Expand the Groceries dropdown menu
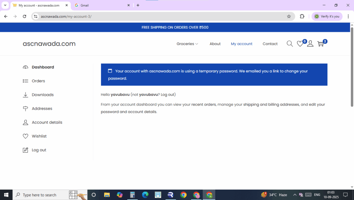The image size is (354, 200). click(187, 44)
